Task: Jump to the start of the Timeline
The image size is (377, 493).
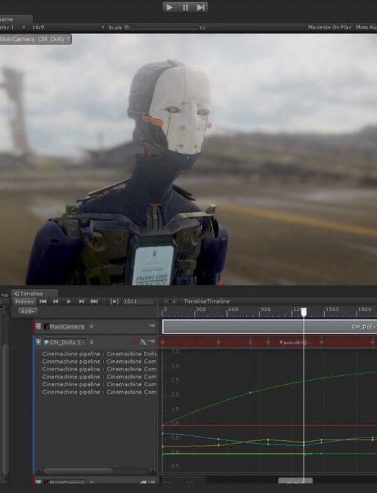Action: [43, 301]
